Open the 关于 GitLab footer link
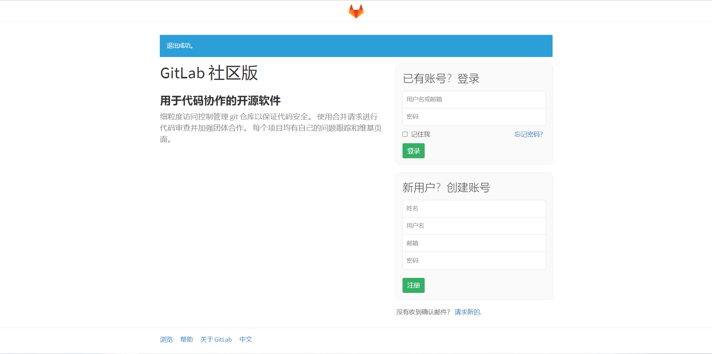712x354 pixels. [216, 339]
